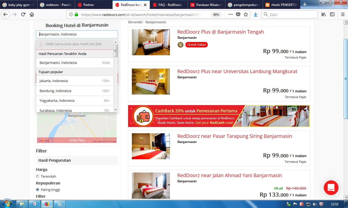
Task: Open Action Center flag icon
Action: pyautogui.click(x=295, y=204)
